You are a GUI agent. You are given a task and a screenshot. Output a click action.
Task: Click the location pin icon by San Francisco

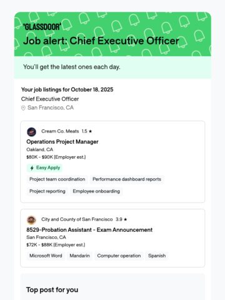point(23,108)
